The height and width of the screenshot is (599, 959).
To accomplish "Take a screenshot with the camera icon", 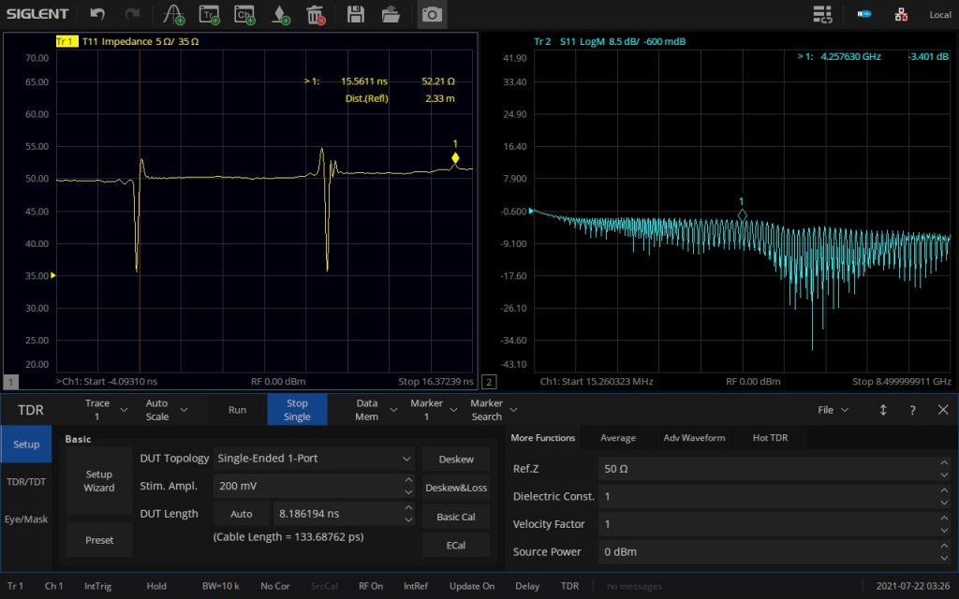I will coord(432,14).
